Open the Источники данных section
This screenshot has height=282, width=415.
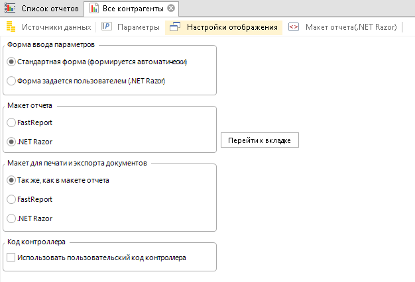(x=56, y=27)
